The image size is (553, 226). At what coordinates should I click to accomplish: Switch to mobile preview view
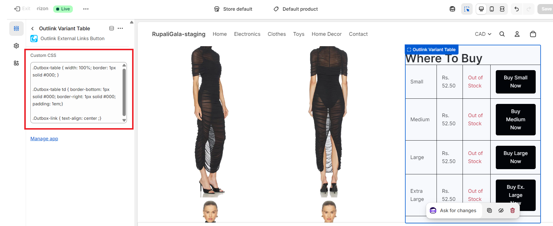tap(492, 9)
